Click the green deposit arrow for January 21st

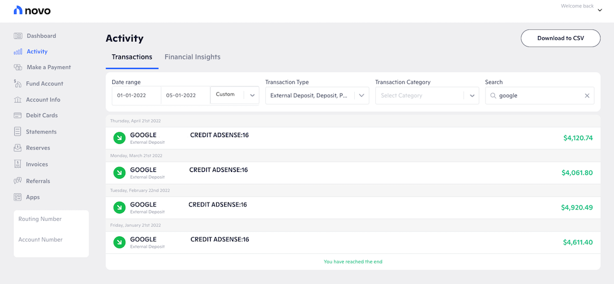120,242
